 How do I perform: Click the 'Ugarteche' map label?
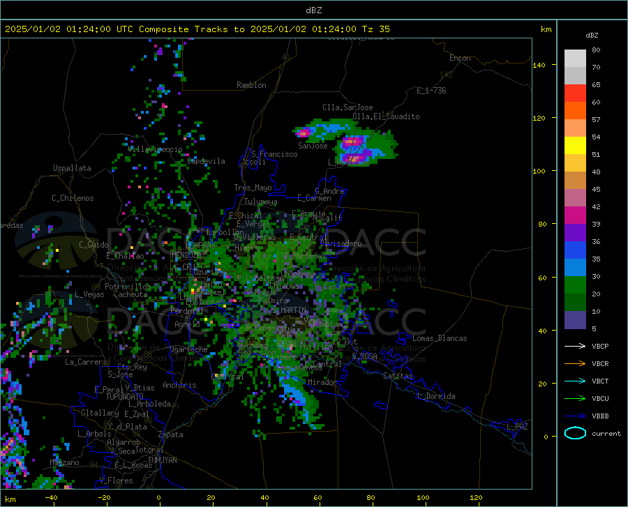pyautogui.click(x=188, y=349)
